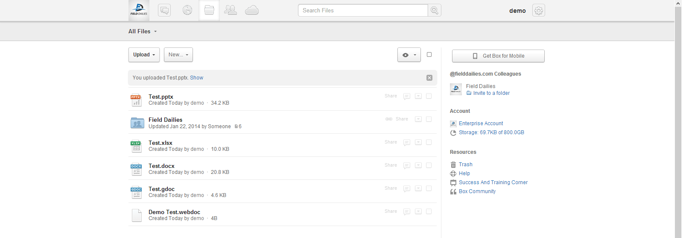Open the more-options arrow for Field Dailies folder
The width and height of the screenshot is (683, 238).
pyautogui.click(x=418, y=119)
